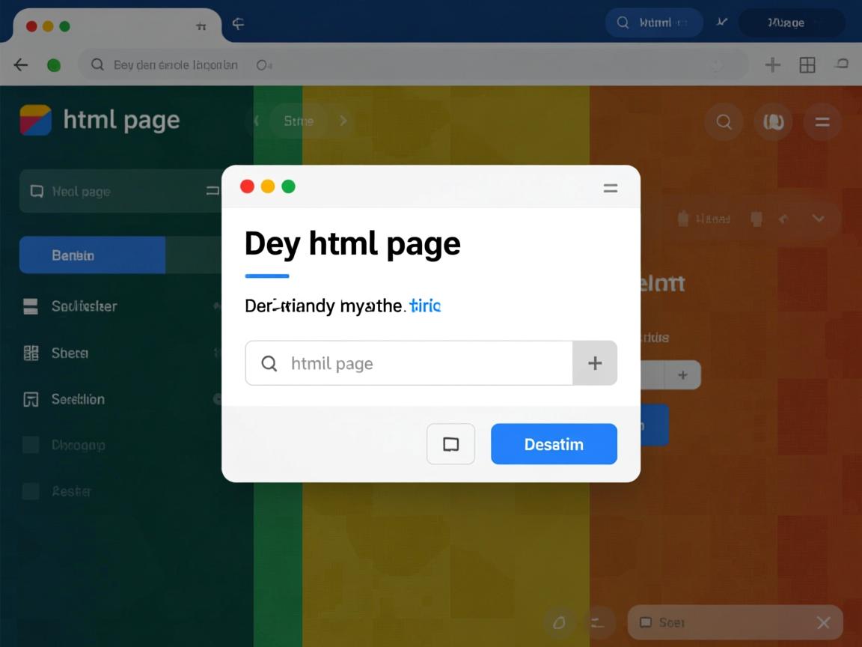The image size is (862, 647).
Task: Toggle the Rester checkbox in sidebar
Action: pos(31,491)
